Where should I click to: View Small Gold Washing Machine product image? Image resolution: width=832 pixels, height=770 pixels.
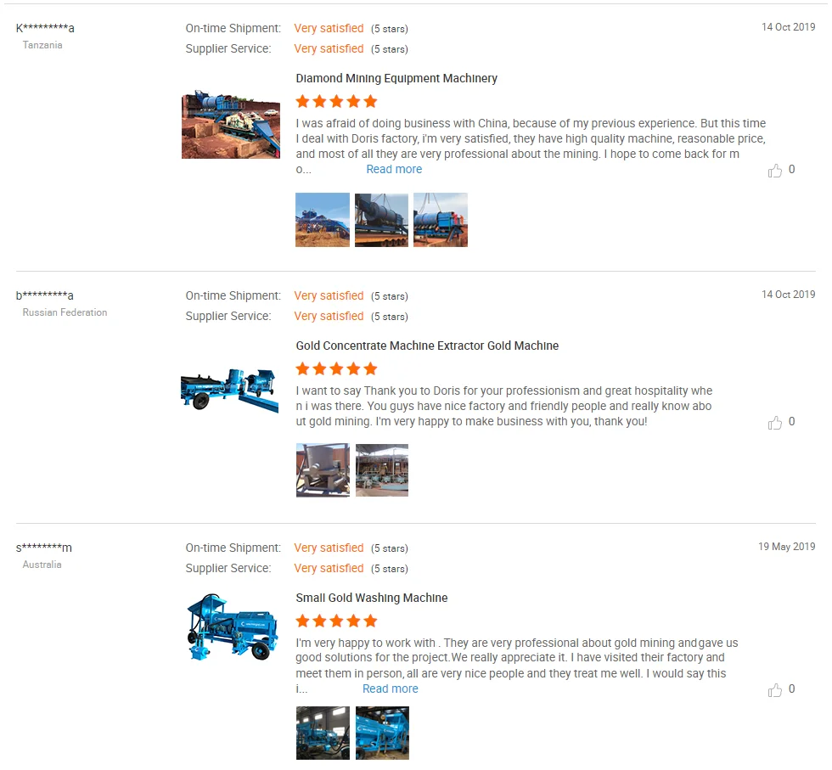pos(233,627)
